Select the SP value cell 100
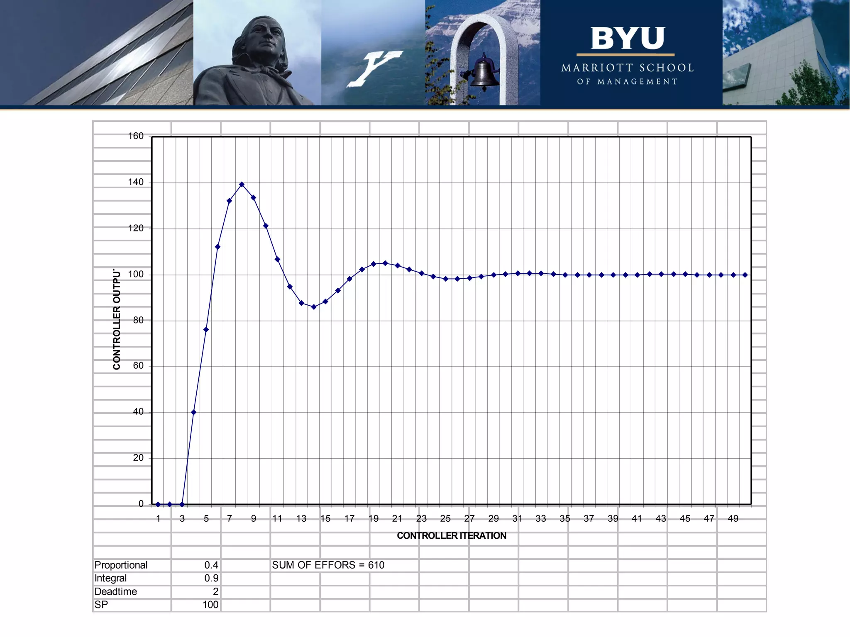 coord(196,605)
